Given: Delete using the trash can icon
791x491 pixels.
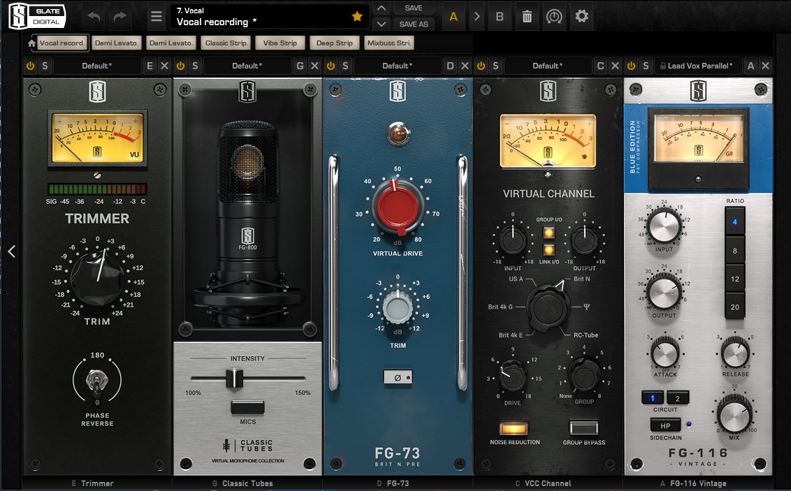Looking at the screenshot, I should click(527, 17).
